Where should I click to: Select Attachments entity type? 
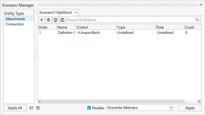(19, 19)
